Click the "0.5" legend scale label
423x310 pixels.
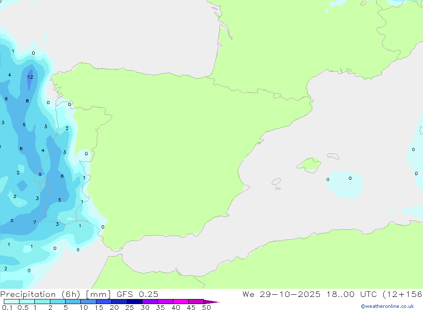pos(23,307)
